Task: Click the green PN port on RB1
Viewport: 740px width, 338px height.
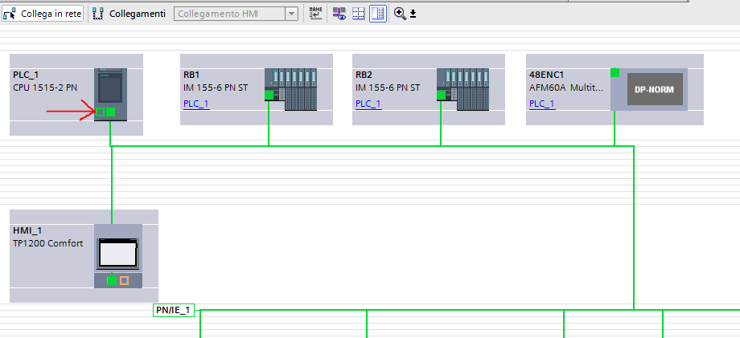Action: coord(269,95)
